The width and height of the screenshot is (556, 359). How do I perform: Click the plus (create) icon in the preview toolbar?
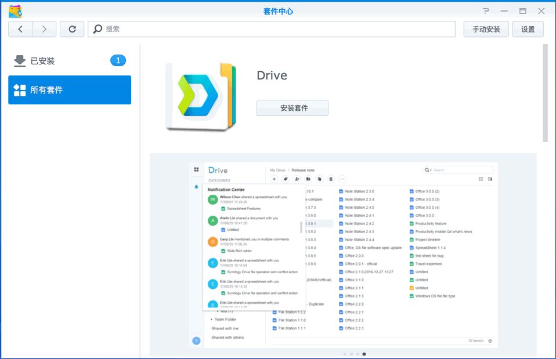point(274,179)
